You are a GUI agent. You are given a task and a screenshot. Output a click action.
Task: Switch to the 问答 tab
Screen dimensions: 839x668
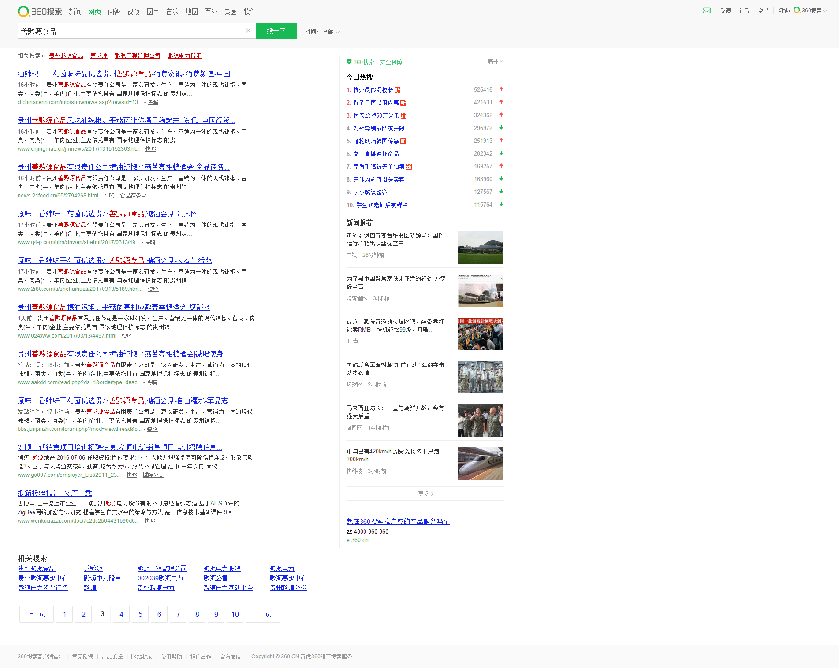pyautogui.click(x=114, y=11)
